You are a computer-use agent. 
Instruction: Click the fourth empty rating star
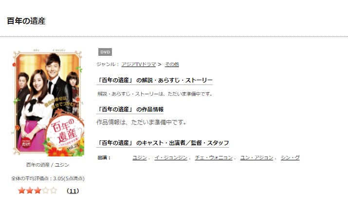pyautogui.click(x=45, y=190)
